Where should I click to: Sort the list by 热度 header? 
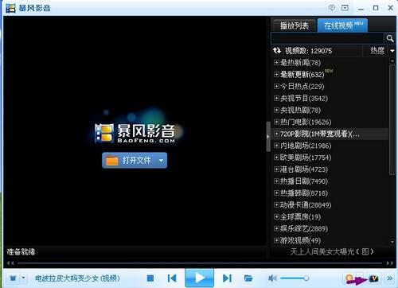pyautogui.click(x=377, y=50)
